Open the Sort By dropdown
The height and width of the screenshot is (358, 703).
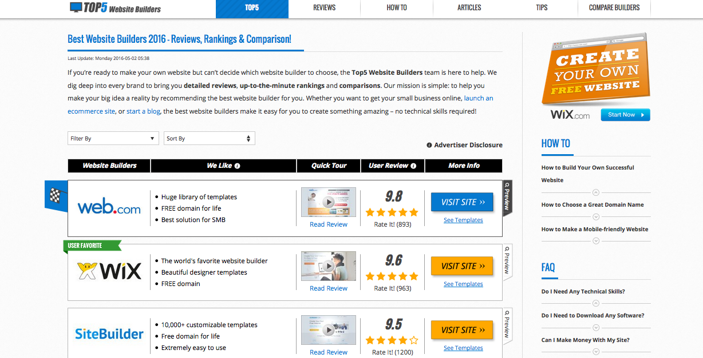209,138
